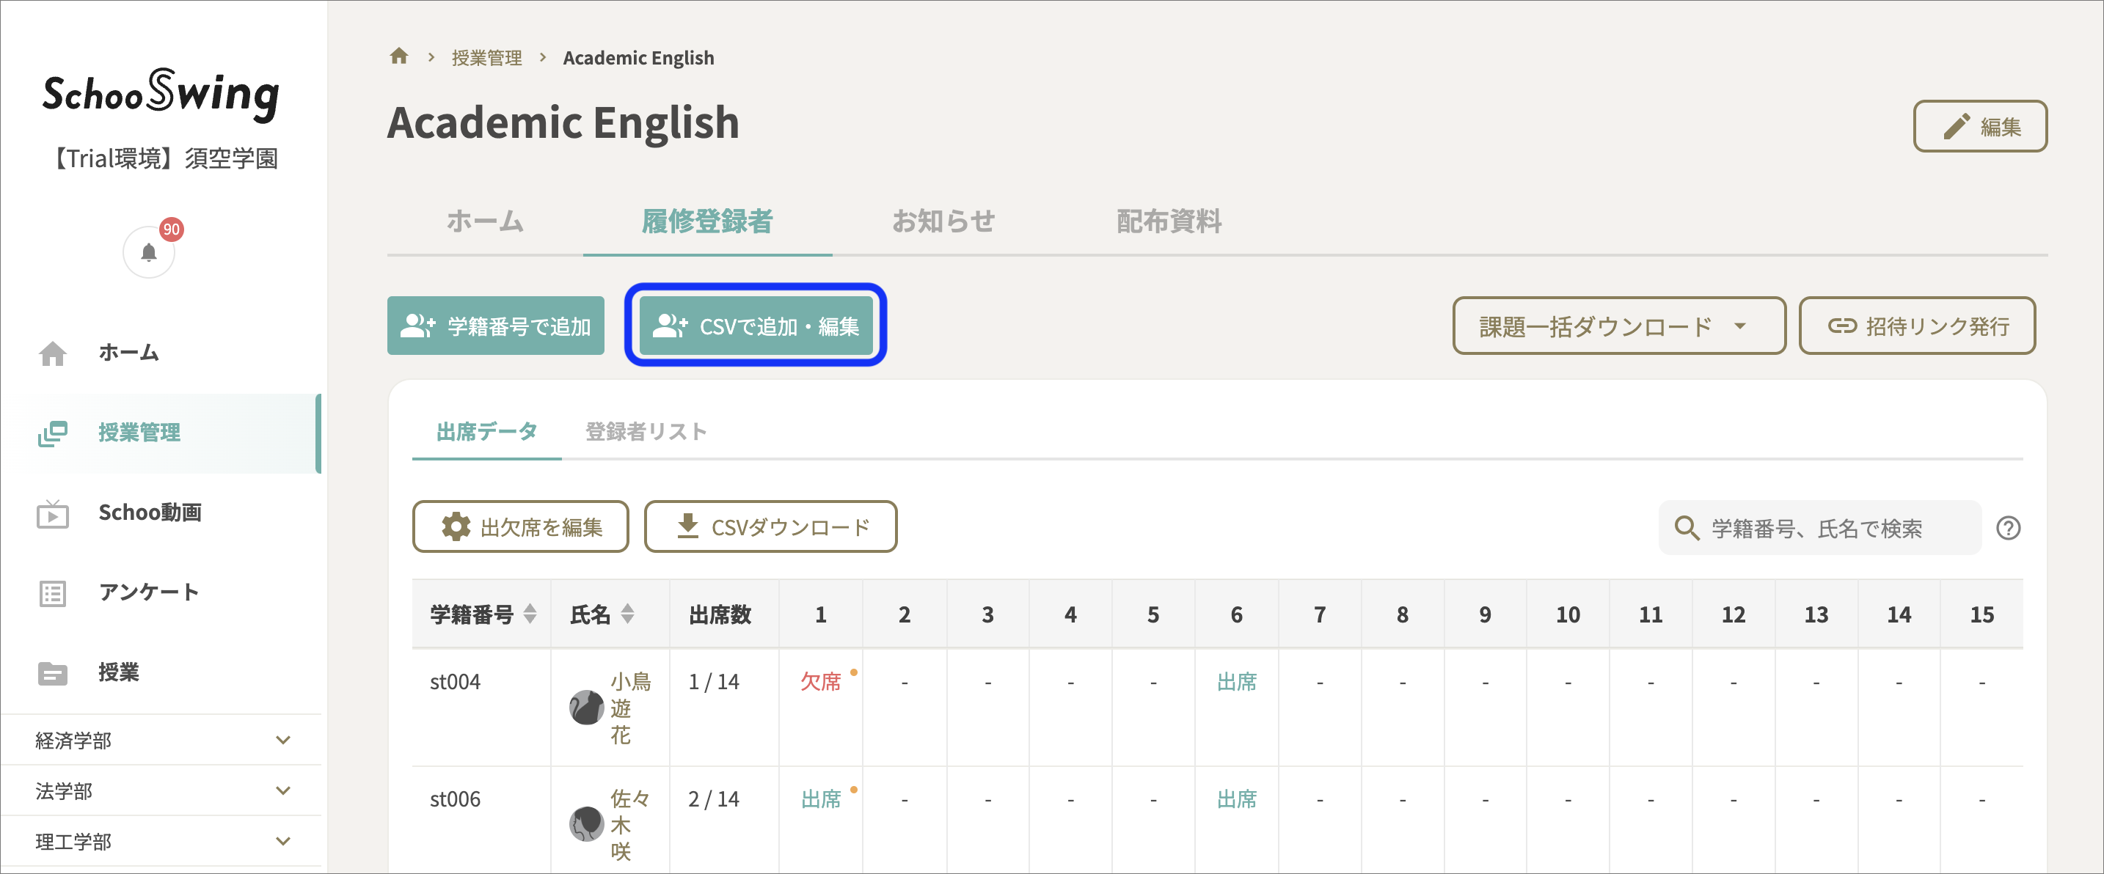Screen dimensions: 2104x874
Task: Switch to the 配布資料 tab
Action: coord(1169,221)
